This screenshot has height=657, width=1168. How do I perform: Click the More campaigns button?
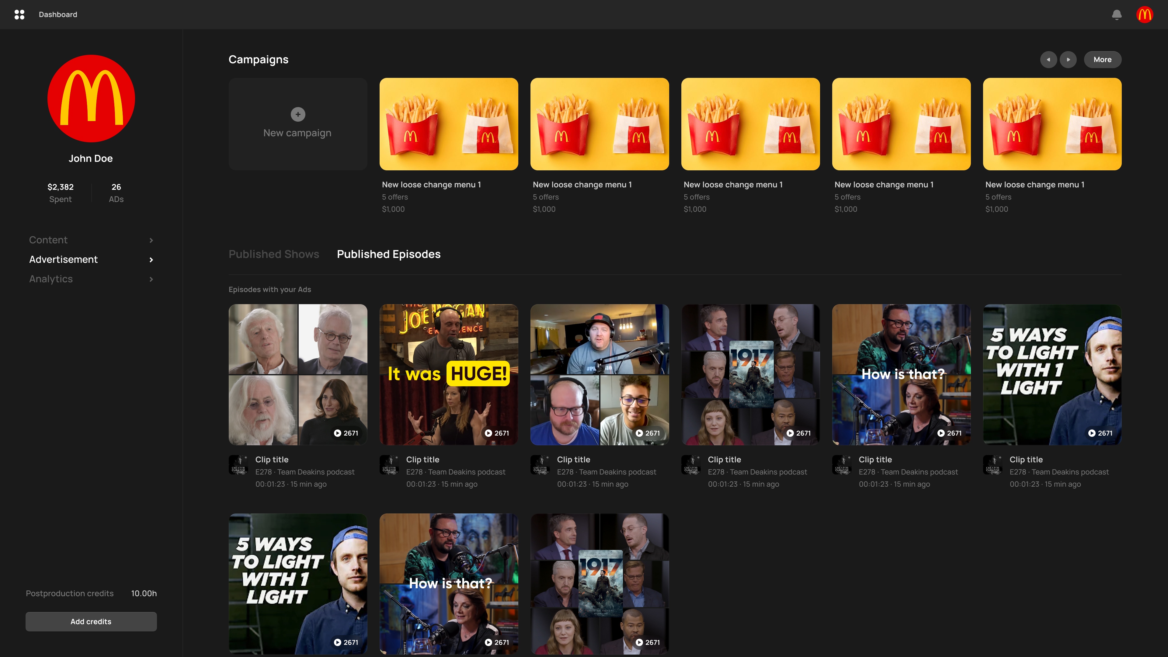[x=1102, y=59]
